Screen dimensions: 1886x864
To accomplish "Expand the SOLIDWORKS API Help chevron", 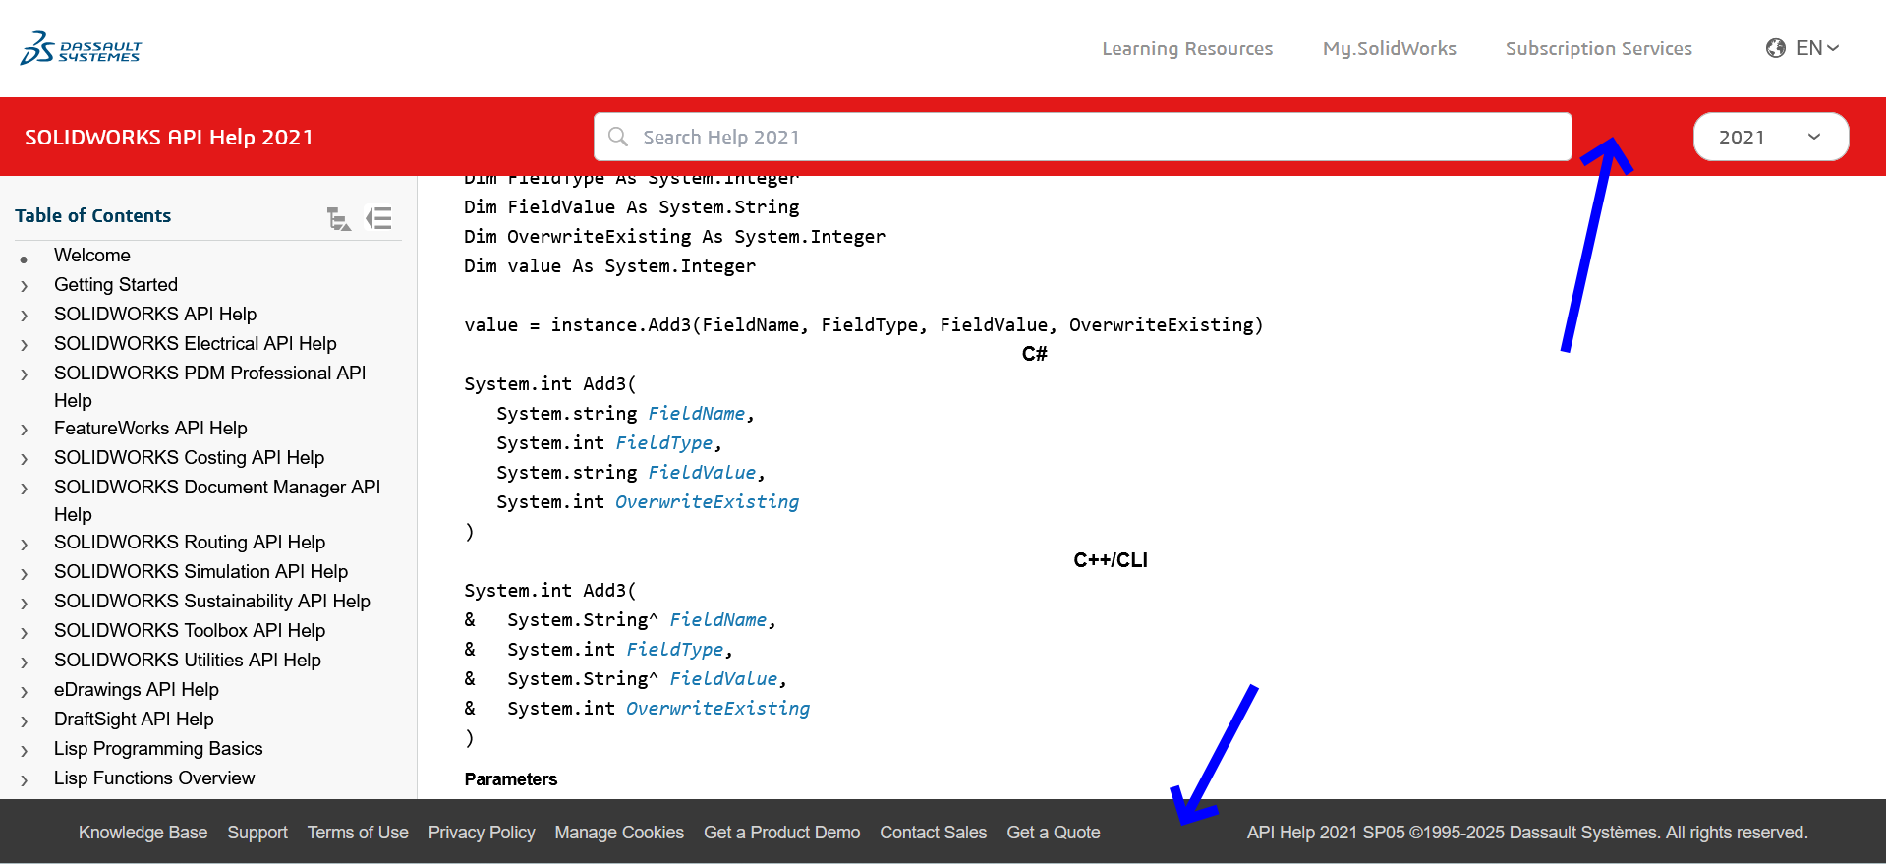I will tap(25, 316).
